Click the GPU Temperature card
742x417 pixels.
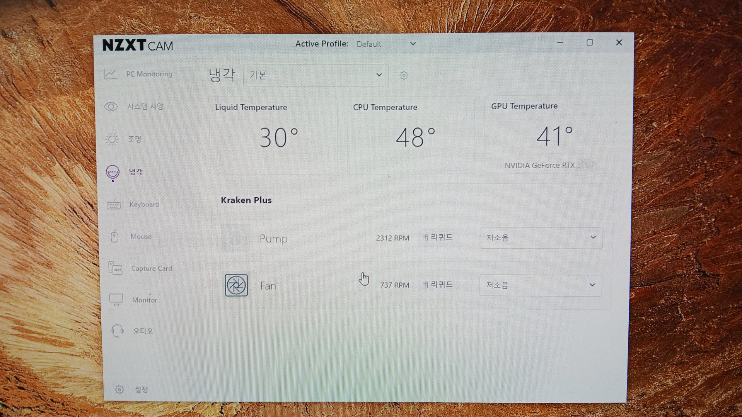tap(548, 135)
